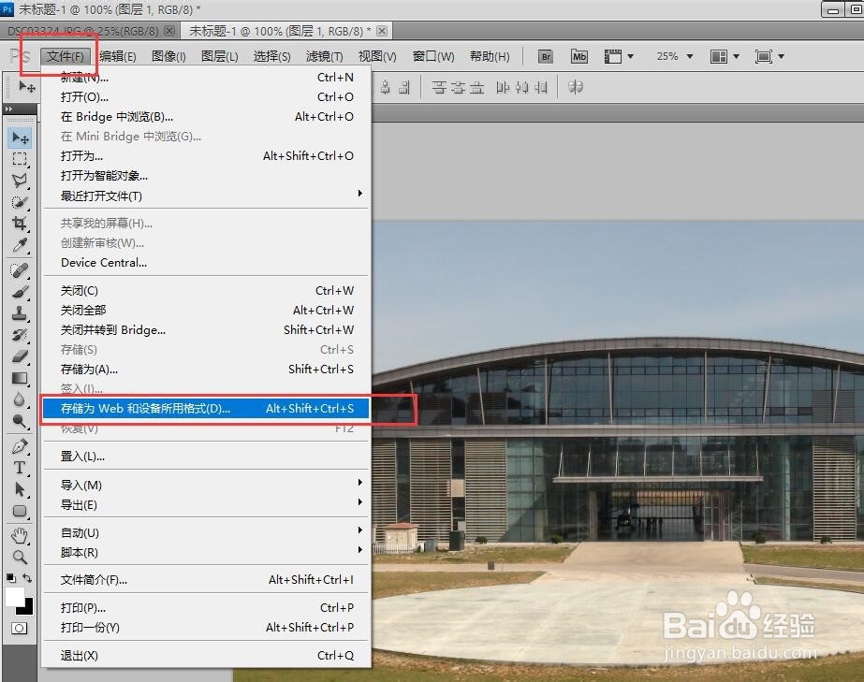
Task: Expand the 导出(E) submenu
Action: pos(206,504)
